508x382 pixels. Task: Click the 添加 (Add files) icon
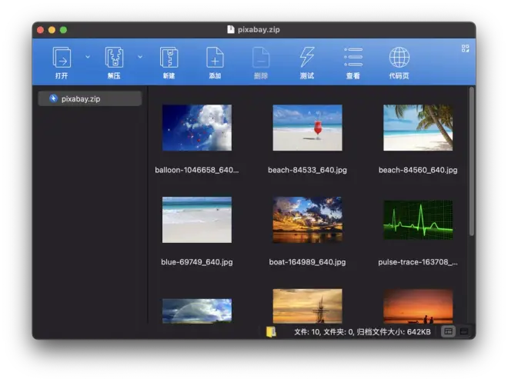point(215,58)
